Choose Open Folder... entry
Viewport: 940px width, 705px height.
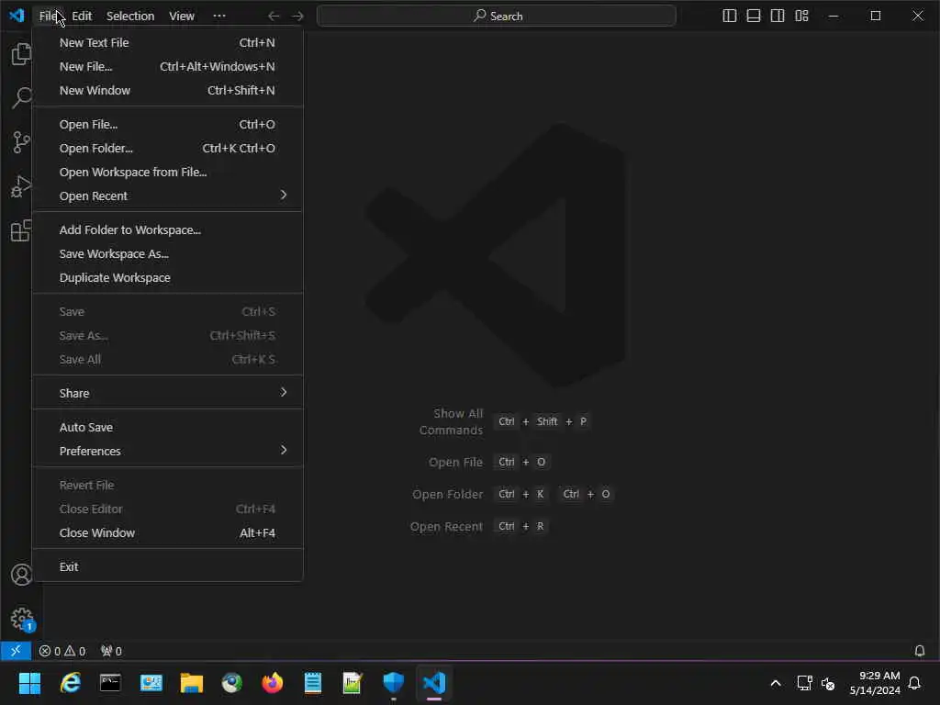(167, 148)
